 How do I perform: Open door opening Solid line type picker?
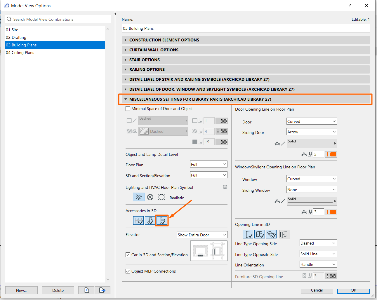[x=312, y=143]
